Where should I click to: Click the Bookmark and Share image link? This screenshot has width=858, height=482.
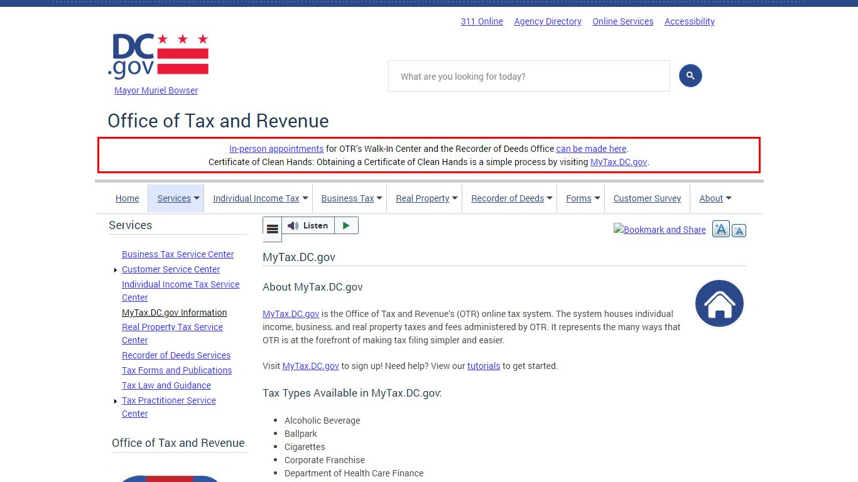(x=660, y=230)
